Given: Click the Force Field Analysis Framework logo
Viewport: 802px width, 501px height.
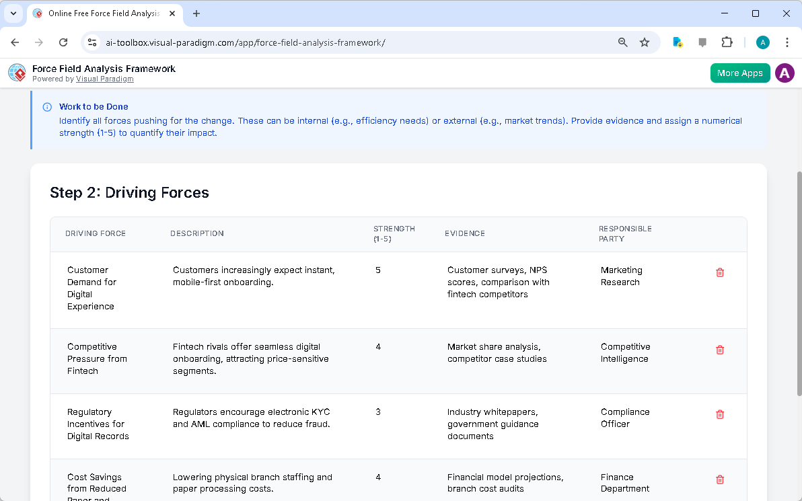Looking at the screenshot, I should coord(17,73).
